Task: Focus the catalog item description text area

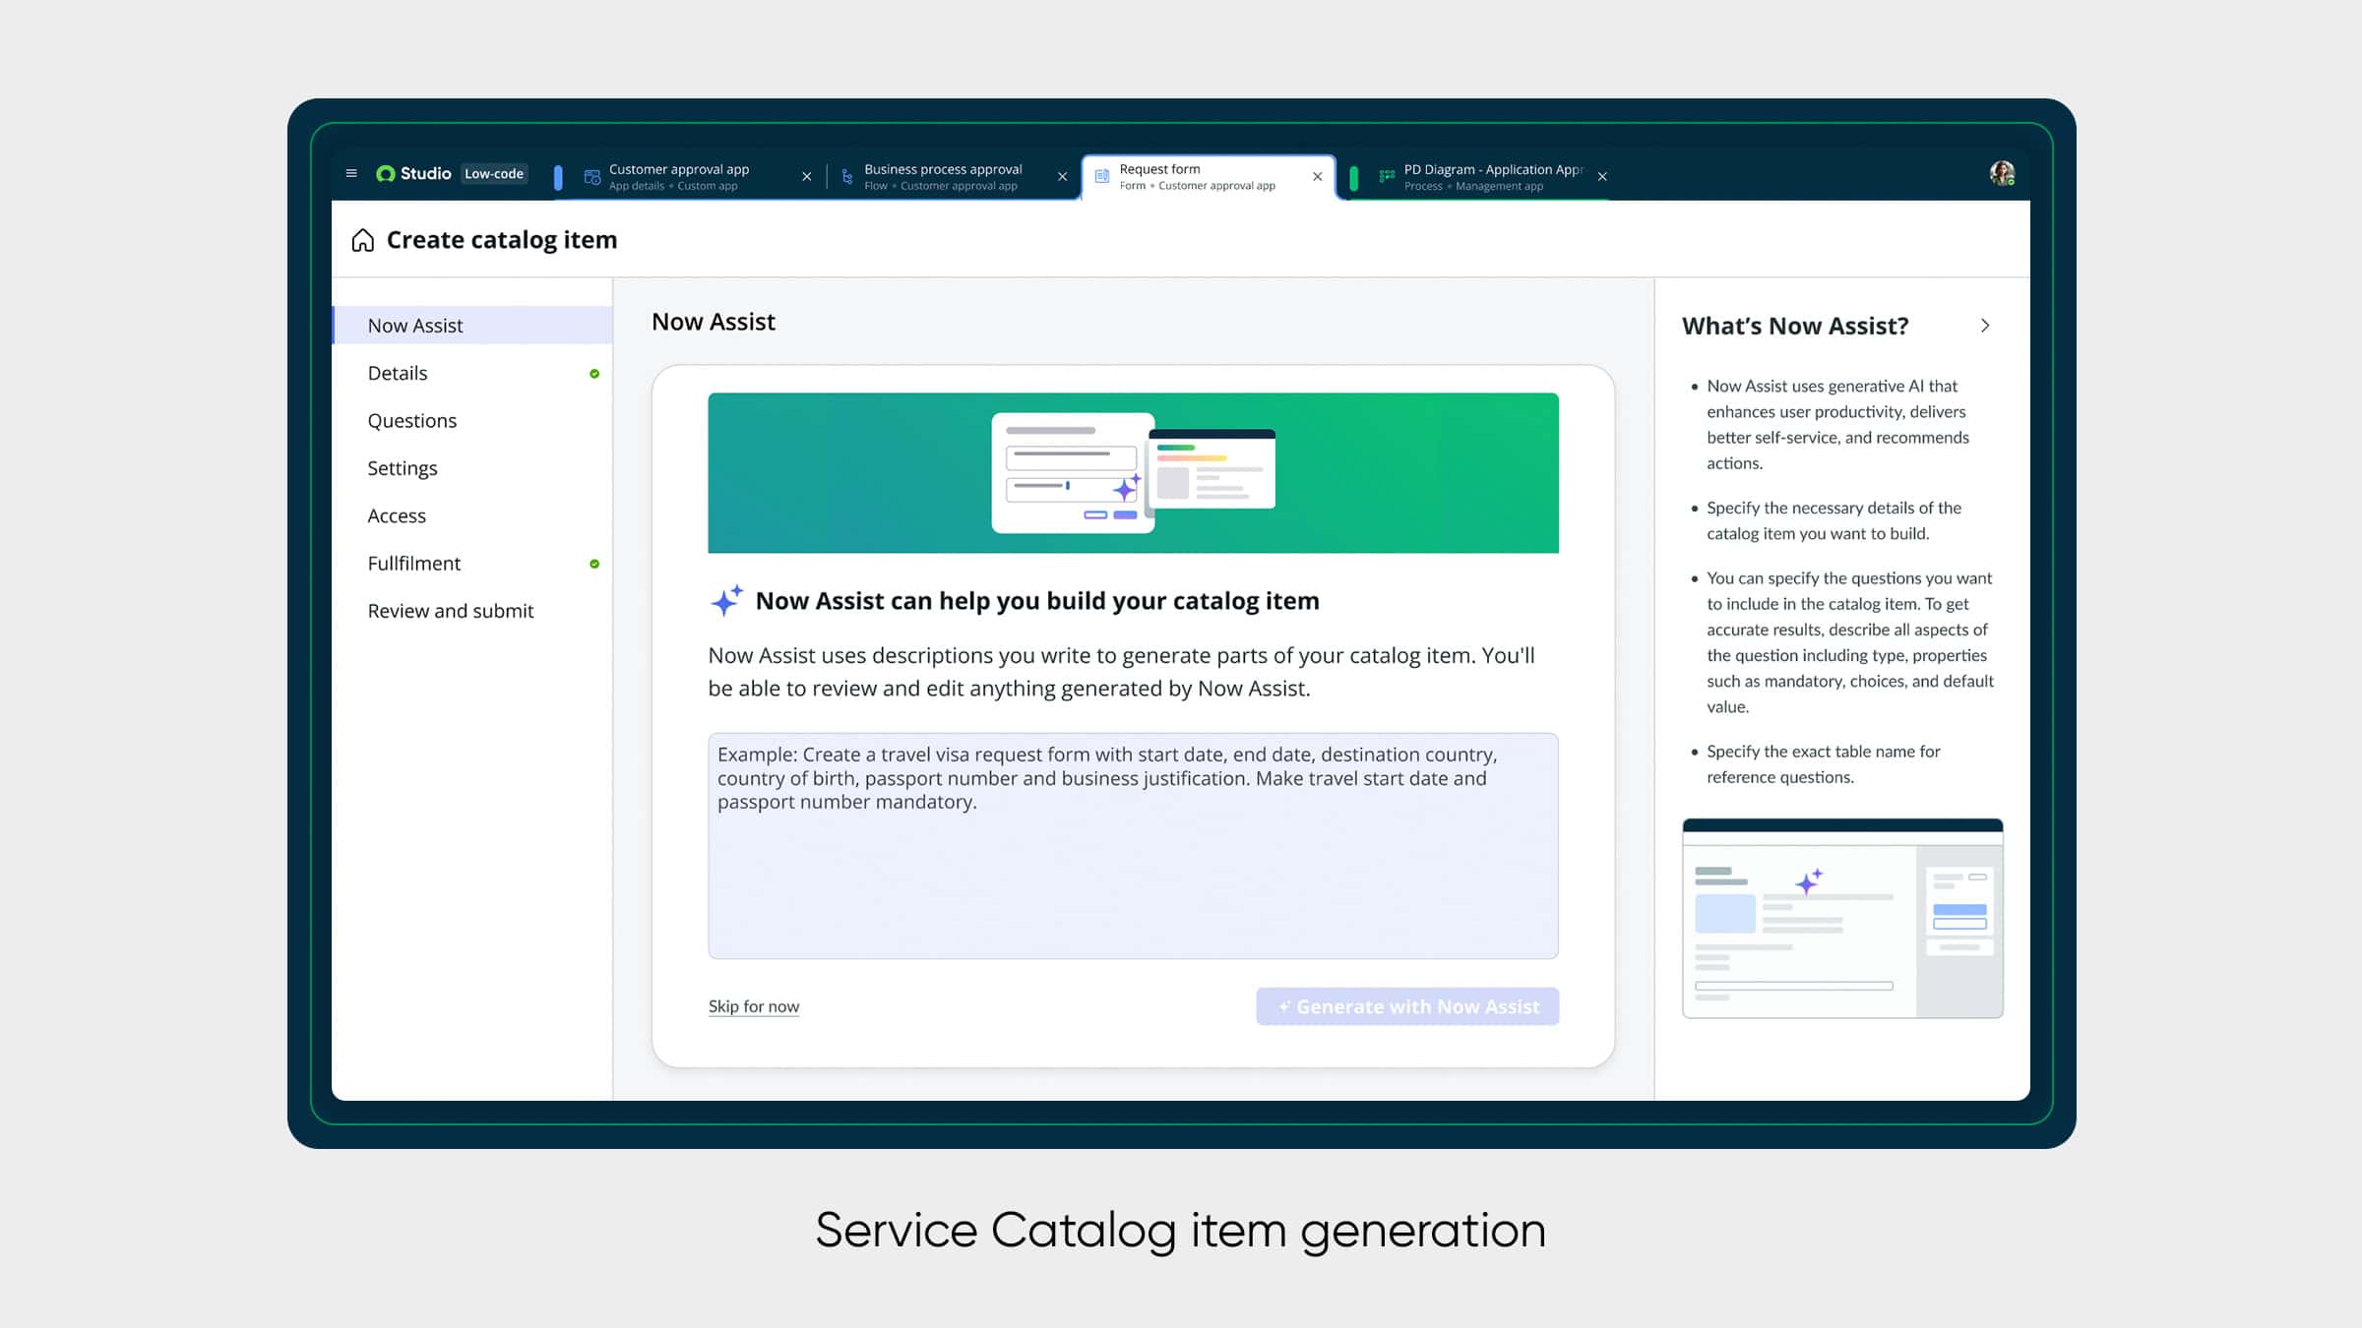Action: click(1133, 846)
